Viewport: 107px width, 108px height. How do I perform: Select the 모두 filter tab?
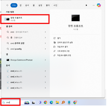[x=14, y=5]
